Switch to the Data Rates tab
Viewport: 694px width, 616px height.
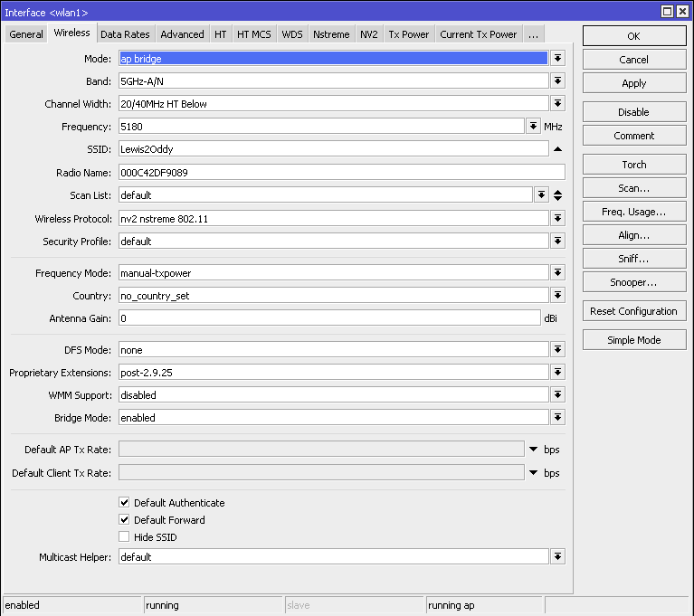point(125,34)
